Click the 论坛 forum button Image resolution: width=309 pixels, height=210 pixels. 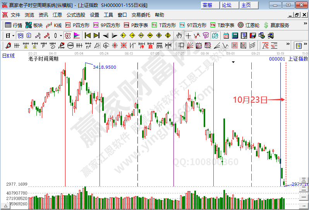pos(227,5)
